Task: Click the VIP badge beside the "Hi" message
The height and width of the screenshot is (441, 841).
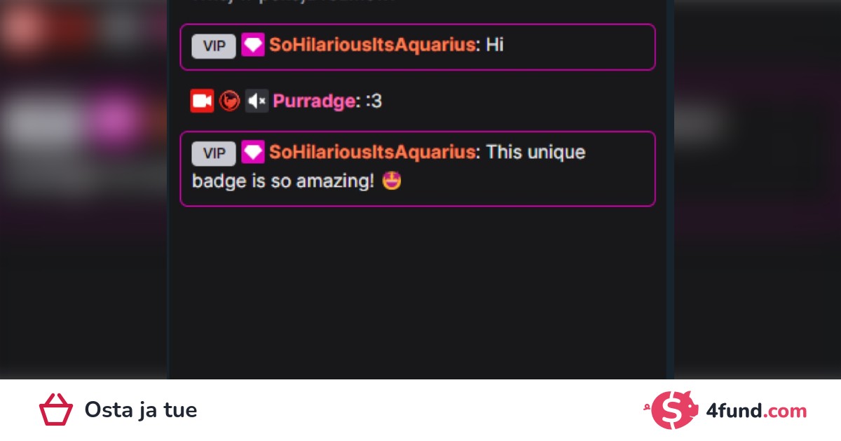Action: [x=214, y=46]
